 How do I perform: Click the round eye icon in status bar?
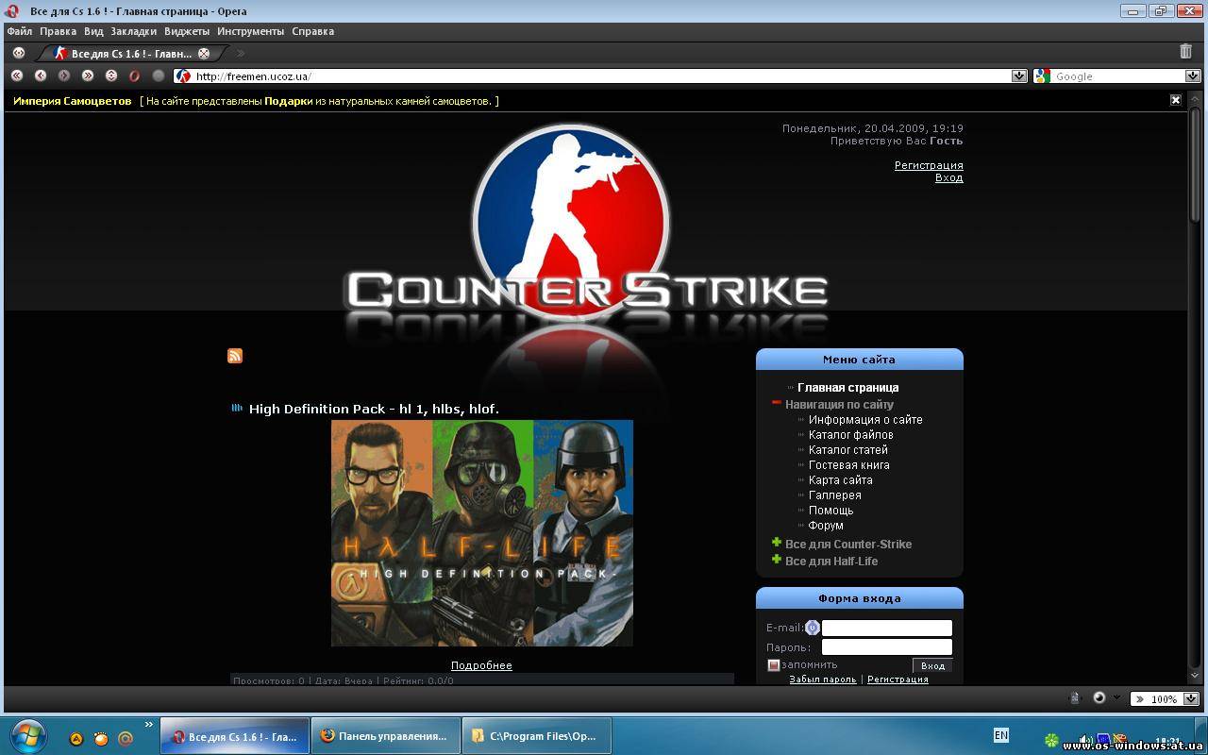[1099, 697]
